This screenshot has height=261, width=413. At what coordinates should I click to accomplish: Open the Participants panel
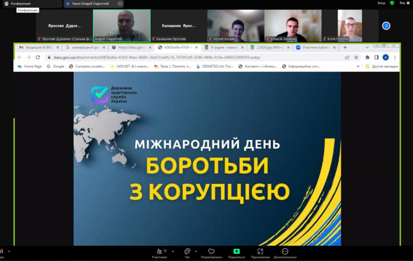159,253
